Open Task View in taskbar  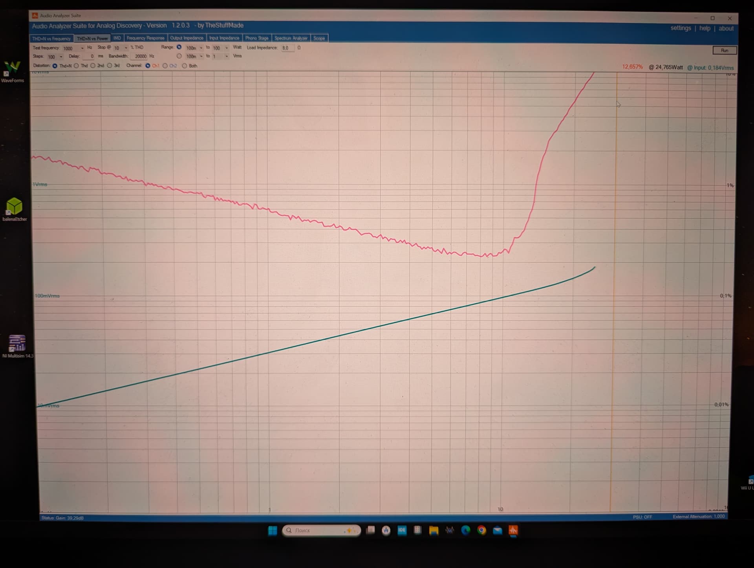coord(370,530)
